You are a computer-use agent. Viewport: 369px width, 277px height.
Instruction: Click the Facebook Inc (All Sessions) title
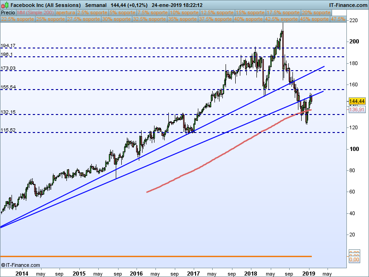click(46, 5)
